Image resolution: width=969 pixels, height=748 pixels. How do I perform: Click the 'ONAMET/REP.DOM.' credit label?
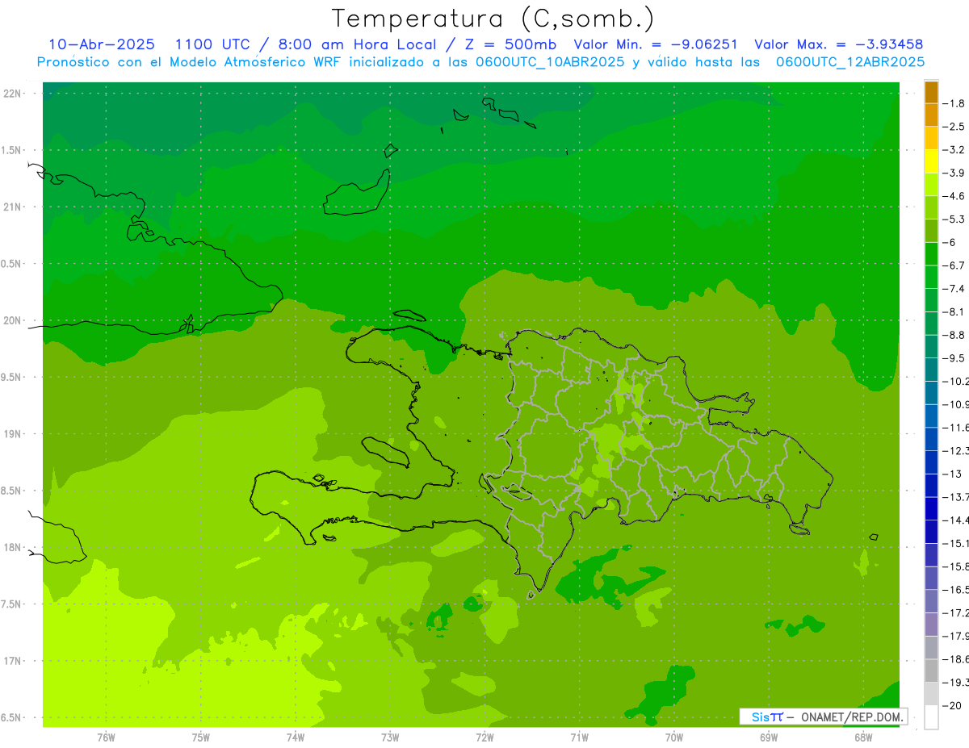[851, 717]
